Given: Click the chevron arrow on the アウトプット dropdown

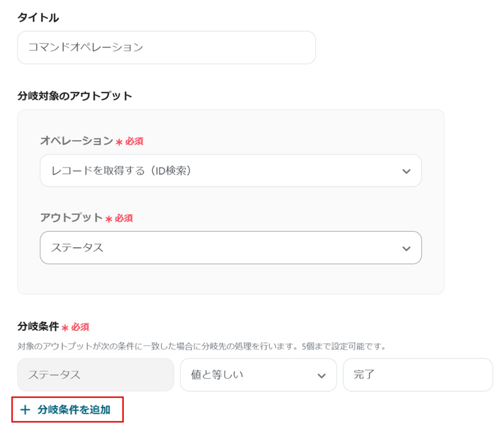Looking at the screenshot, I should point(406,248).
